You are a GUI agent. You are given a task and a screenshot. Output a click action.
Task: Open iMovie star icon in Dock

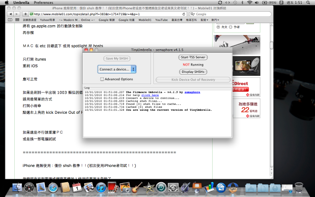[x=149, y=187]
